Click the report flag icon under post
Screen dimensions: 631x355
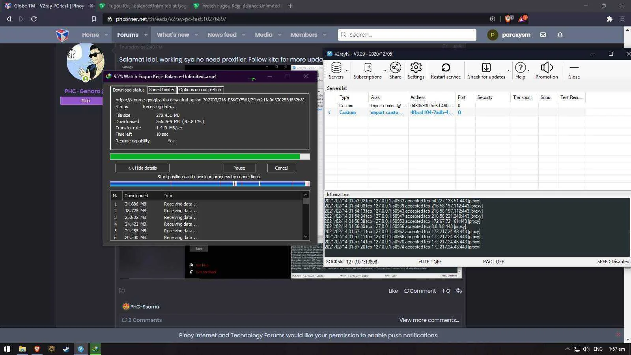coord(122,291)
